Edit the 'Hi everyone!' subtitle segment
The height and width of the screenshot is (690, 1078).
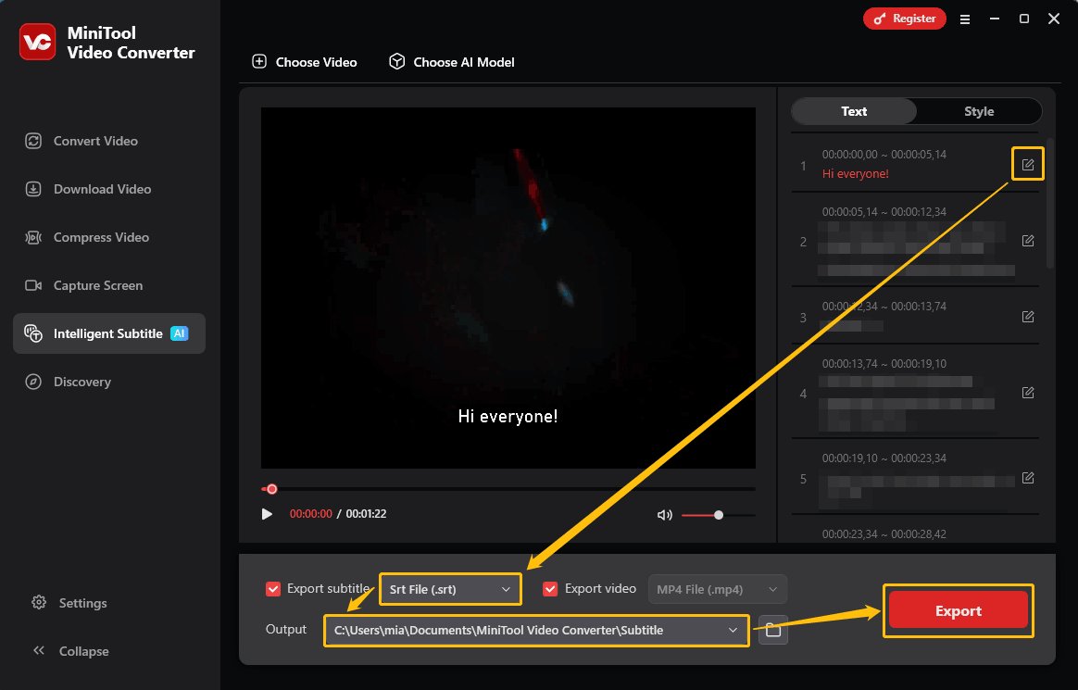tap(1027, 163)
